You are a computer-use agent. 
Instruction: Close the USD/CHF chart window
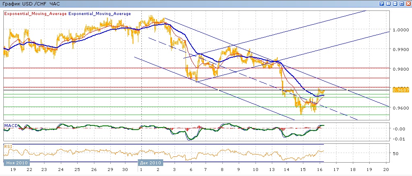click(408, 3)
